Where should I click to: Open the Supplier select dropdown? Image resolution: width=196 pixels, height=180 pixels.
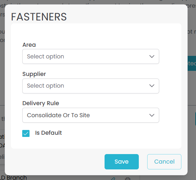pos(91,86)
